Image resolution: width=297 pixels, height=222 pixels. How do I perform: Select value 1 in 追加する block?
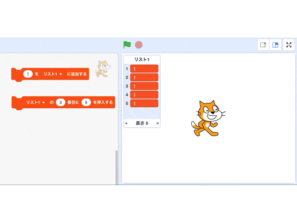coord(28,74)
